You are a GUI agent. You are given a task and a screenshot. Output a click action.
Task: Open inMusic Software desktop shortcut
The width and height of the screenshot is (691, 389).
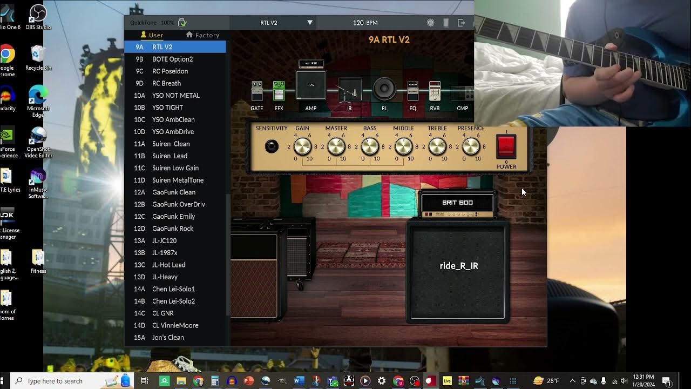[x=38, y=184]
